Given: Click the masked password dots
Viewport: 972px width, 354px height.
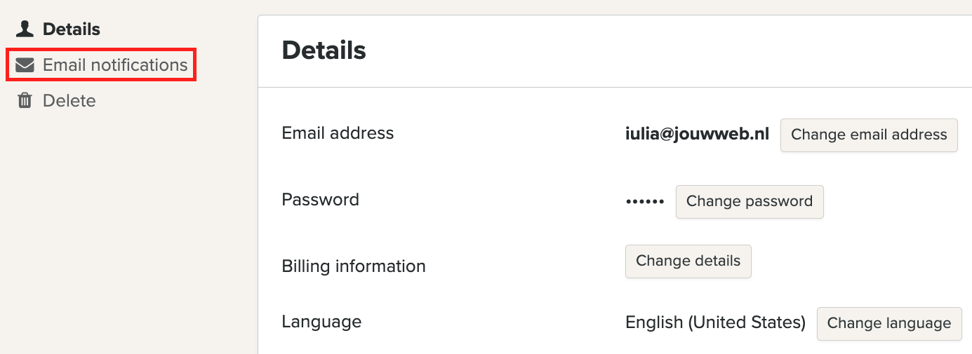Looking at the screenshot, I should (645, 202).
